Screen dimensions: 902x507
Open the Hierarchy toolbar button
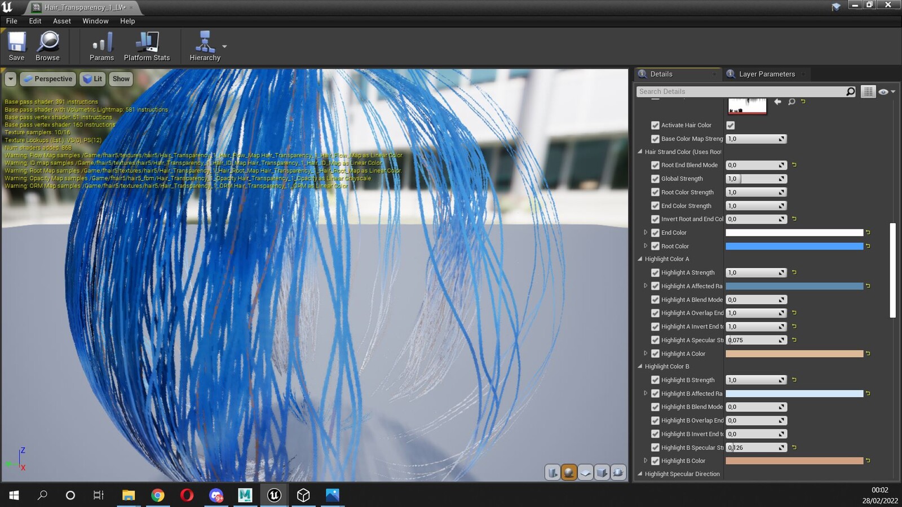point(205,46)
